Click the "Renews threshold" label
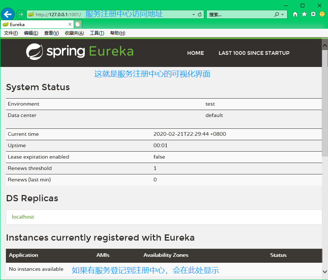This screenshot has width=328, height=280. (x=29, y=168)
